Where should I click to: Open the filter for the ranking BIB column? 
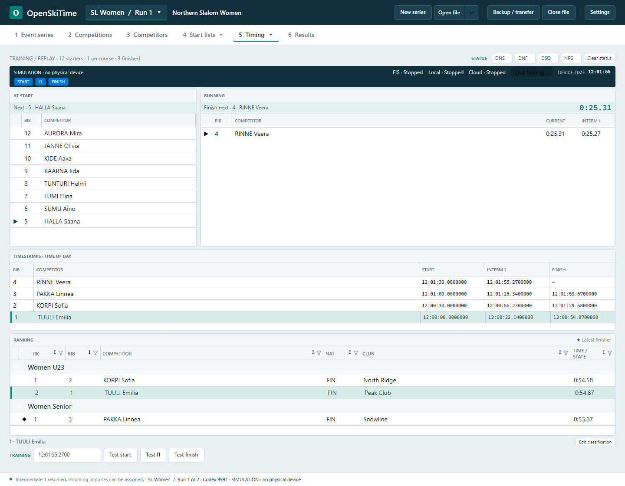tap(95, 353)
